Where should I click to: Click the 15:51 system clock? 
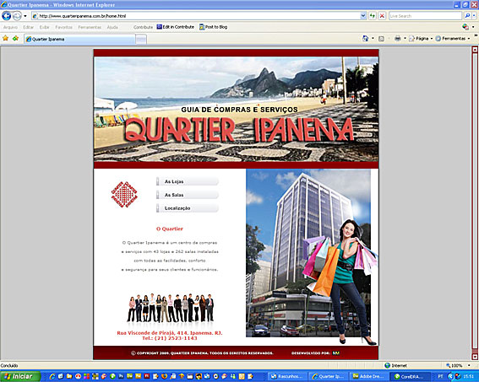[x=468, y=377]
